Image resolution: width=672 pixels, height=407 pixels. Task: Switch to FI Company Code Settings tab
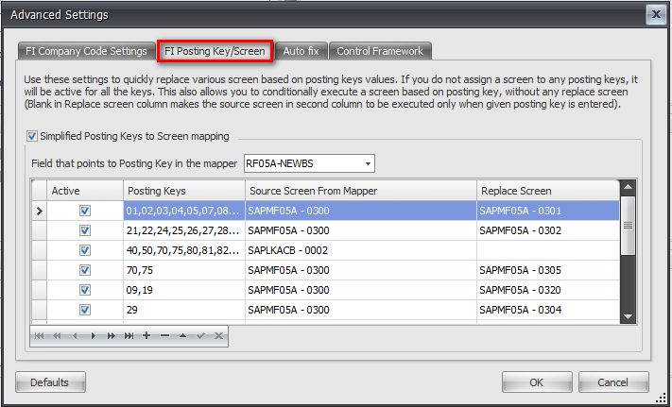(x=86, y=51)
